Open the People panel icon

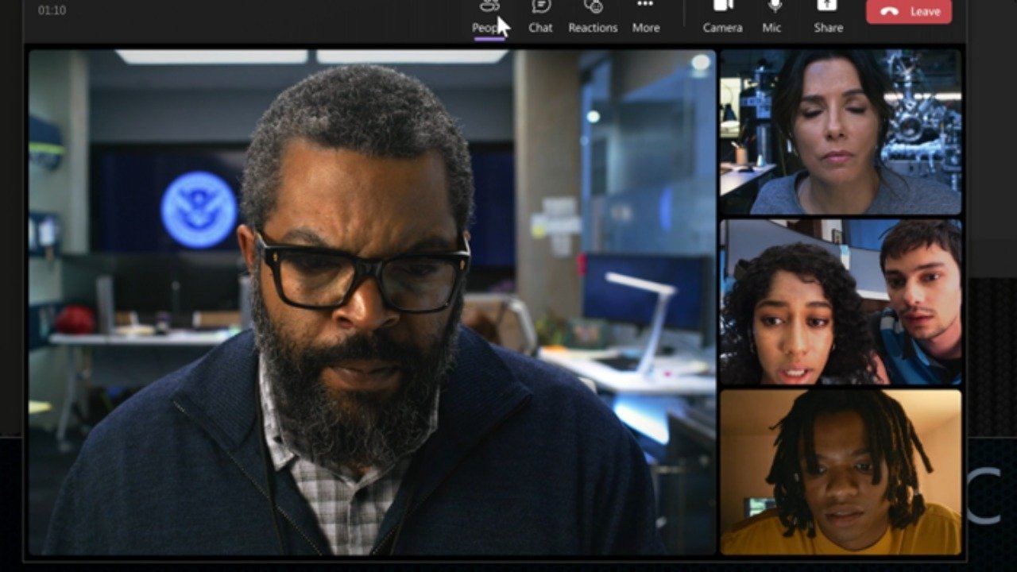point(489,6)
